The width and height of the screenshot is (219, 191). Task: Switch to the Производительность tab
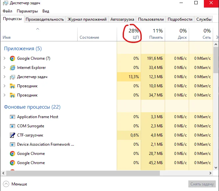click(x=45, y=19)
